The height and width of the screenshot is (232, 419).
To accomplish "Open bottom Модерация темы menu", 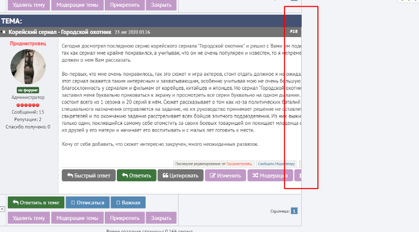I will point(77,218).
